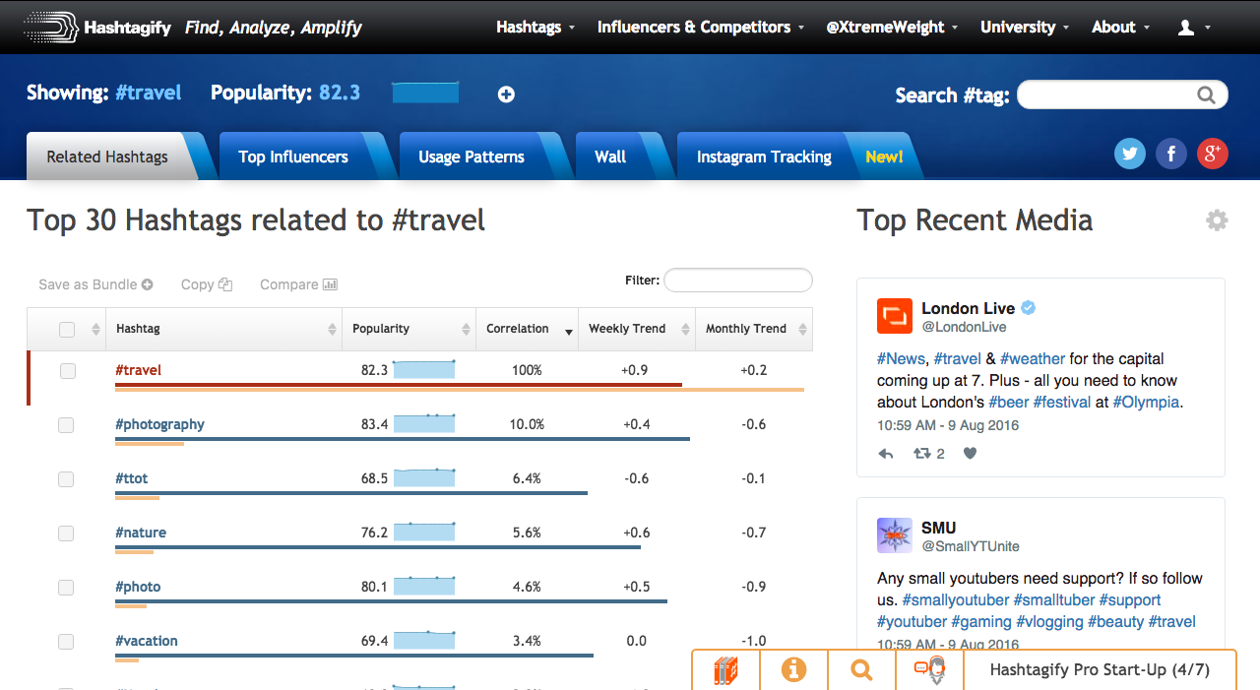Screen dimensions: 1260x690
Task: Click the #beer link in London Live tweet
Action: pyautogui.click(x=1009, y=402)
